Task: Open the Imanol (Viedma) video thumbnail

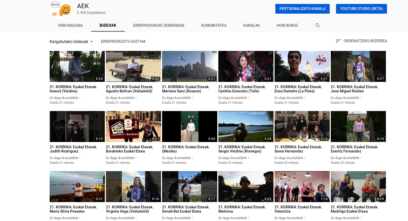Action: tap(77, 66)
